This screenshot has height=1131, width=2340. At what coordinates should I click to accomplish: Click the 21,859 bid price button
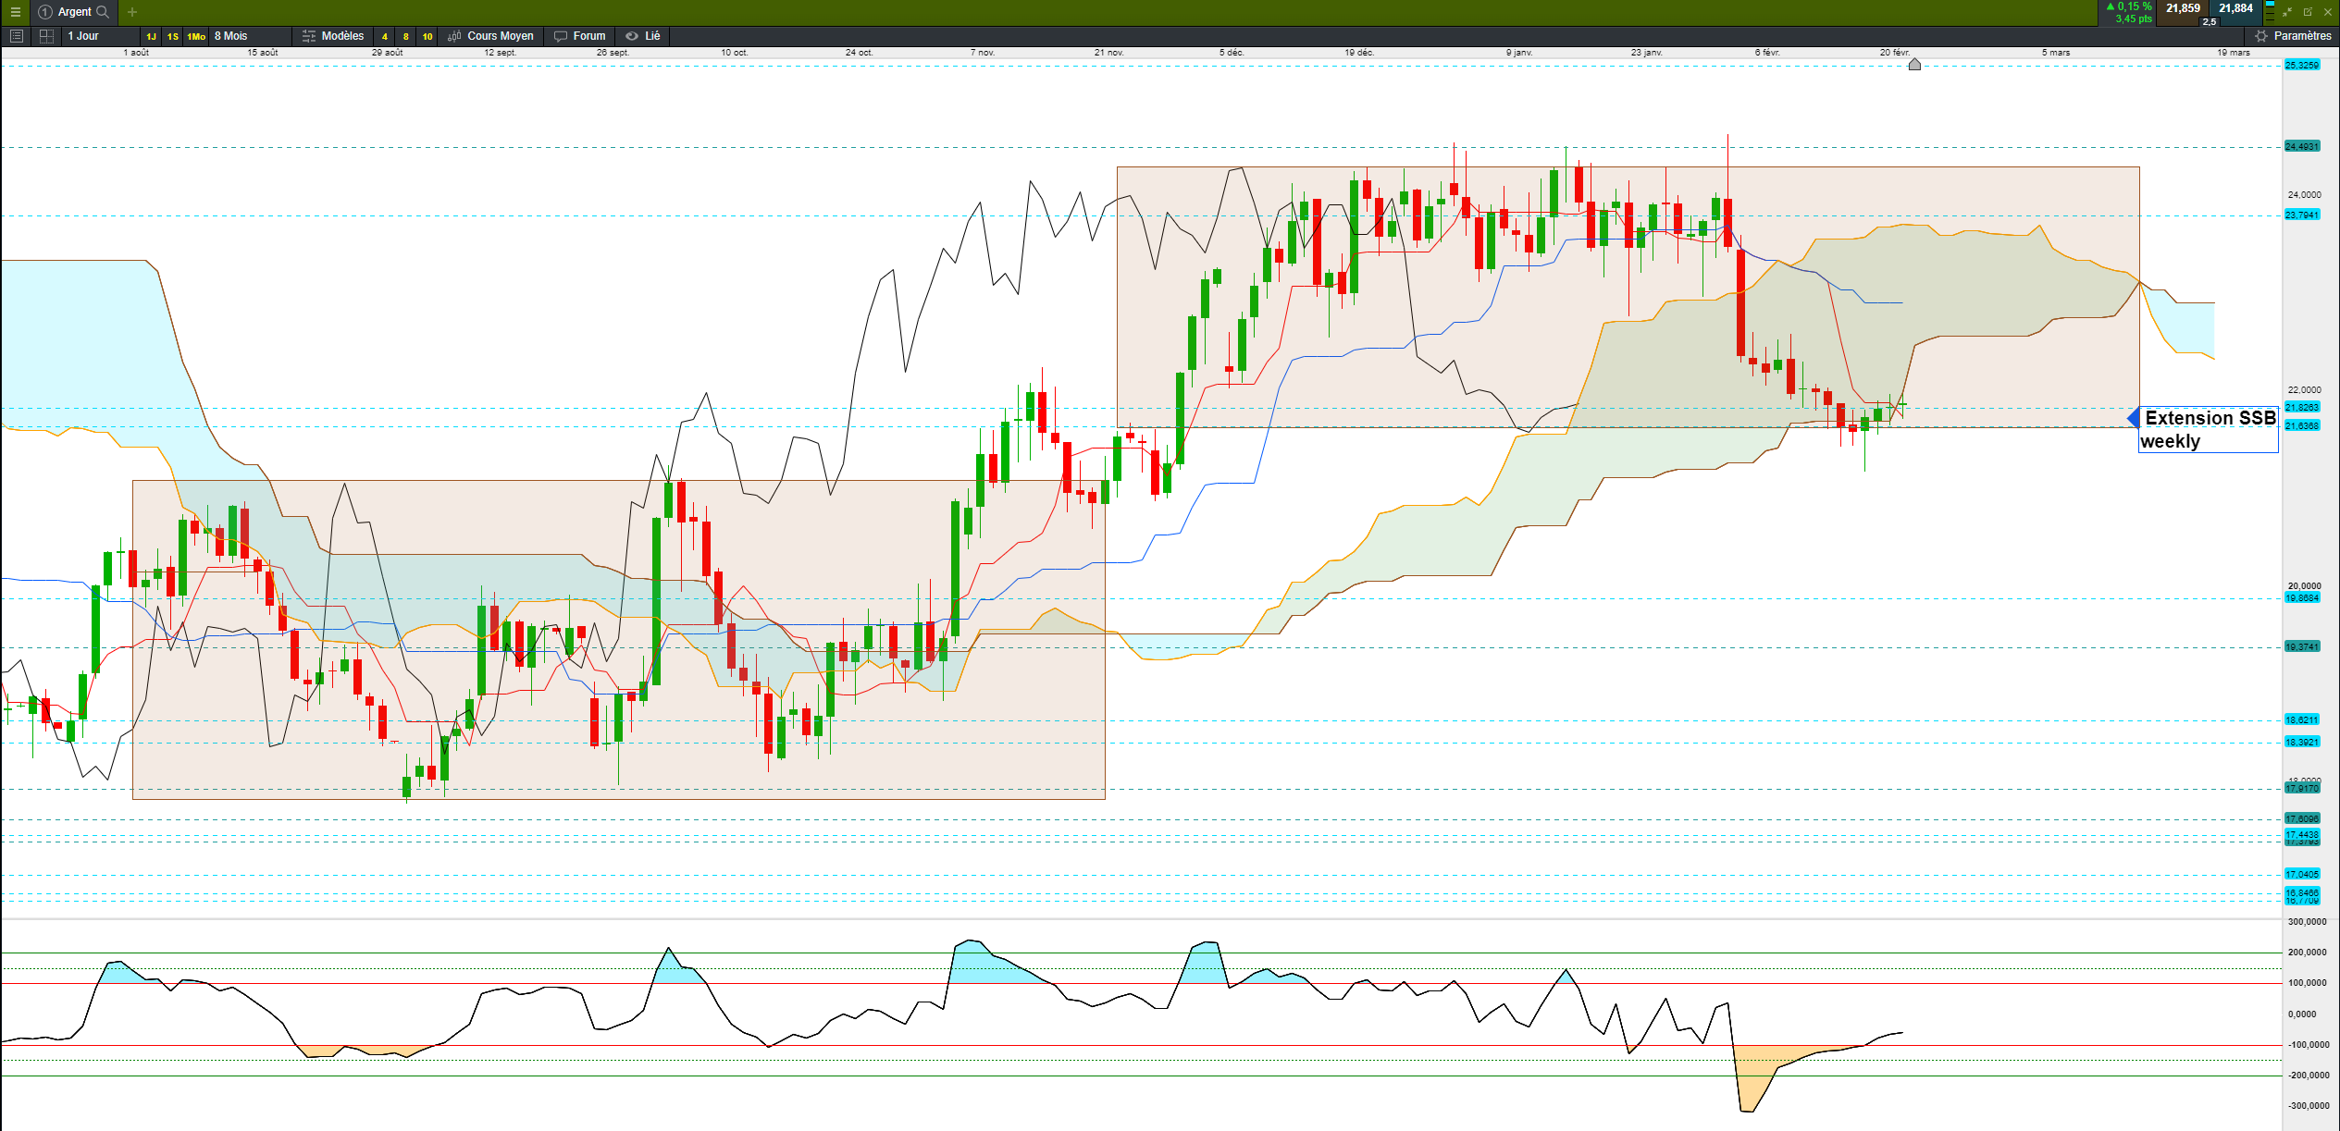point(2183,8)
